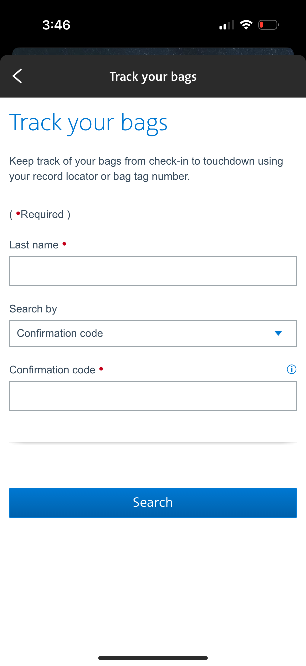The width and height of the screenshot is (306, 666).
Task: Tap the home indicator bar
Action: 153,658
